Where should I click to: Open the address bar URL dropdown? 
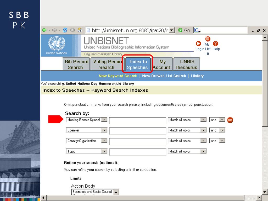click(172, 30)
